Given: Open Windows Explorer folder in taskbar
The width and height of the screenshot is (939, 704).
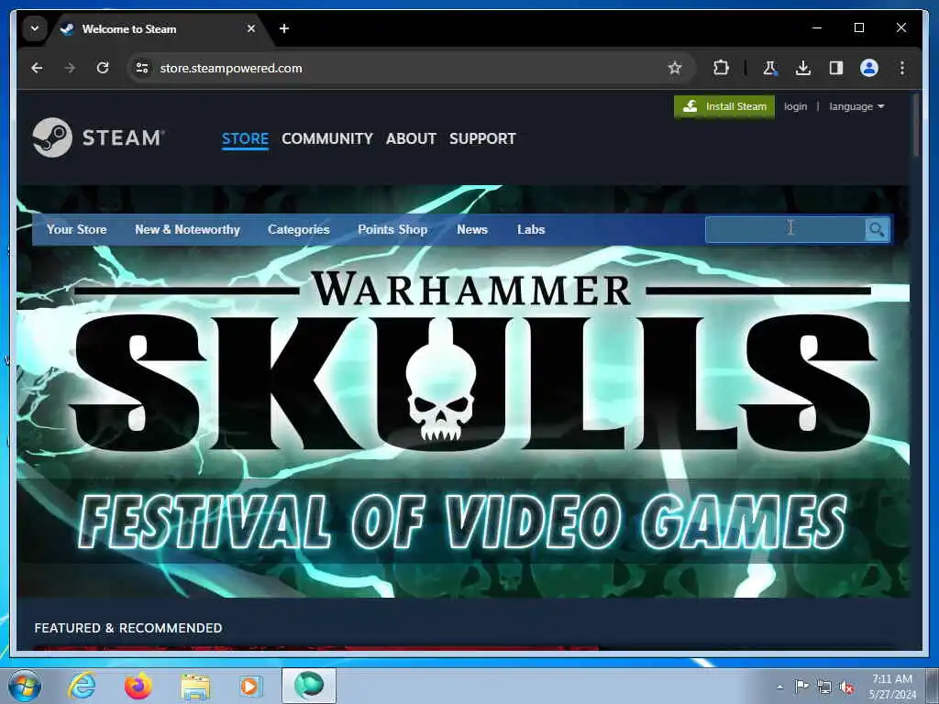Looking at the screenshot, I should tap(195, 687).
